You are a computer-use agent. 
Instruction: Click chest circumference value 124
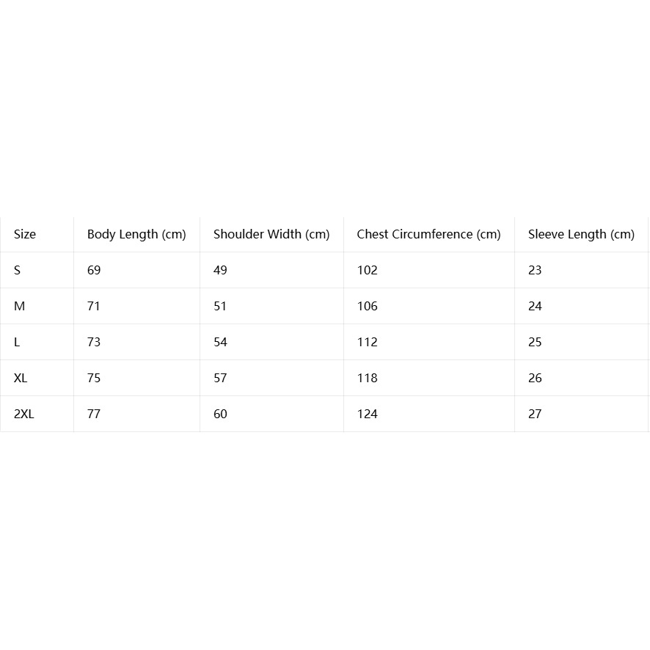368,414
